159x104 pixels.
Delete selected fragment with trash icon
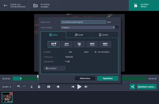(x=39, y=87)
